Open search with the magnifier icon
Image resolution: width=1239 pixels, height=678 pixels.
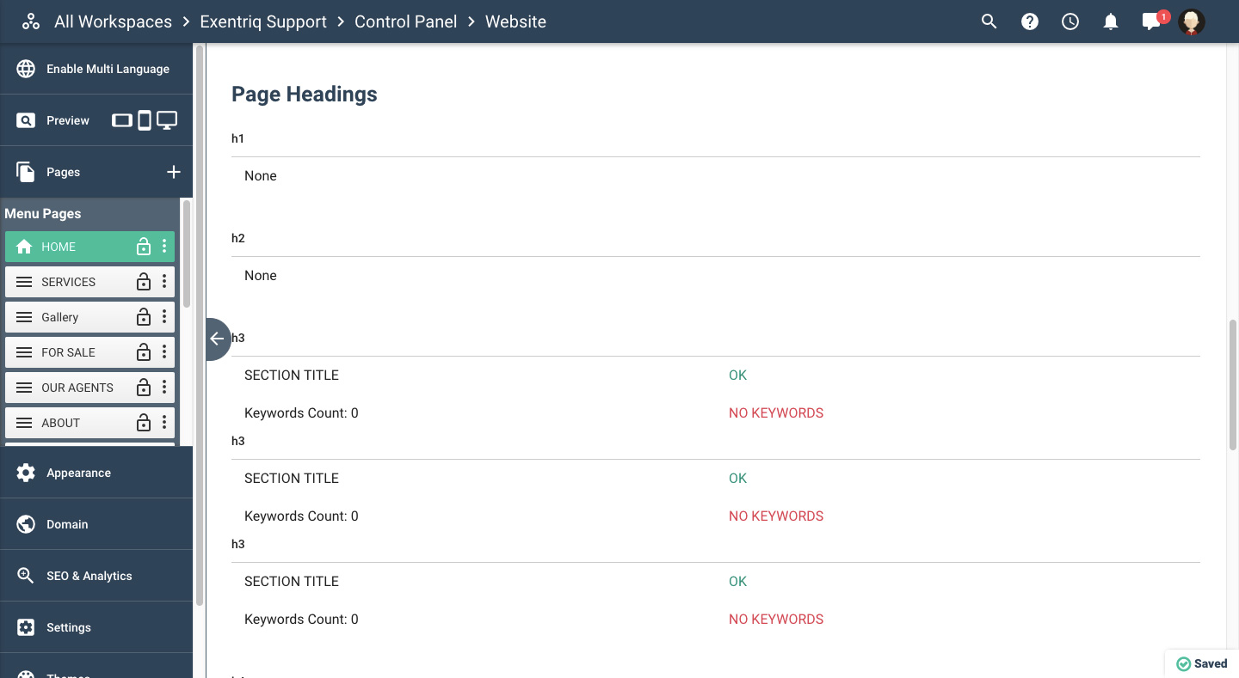point(989,21)
